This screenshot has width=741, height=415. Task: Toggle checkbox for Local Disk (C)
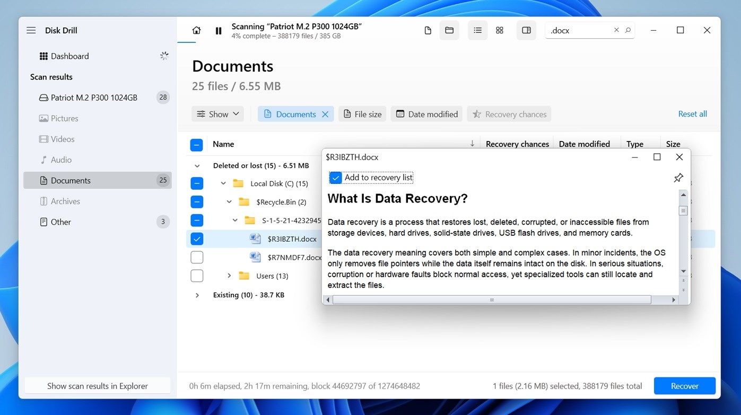(196, 184)
